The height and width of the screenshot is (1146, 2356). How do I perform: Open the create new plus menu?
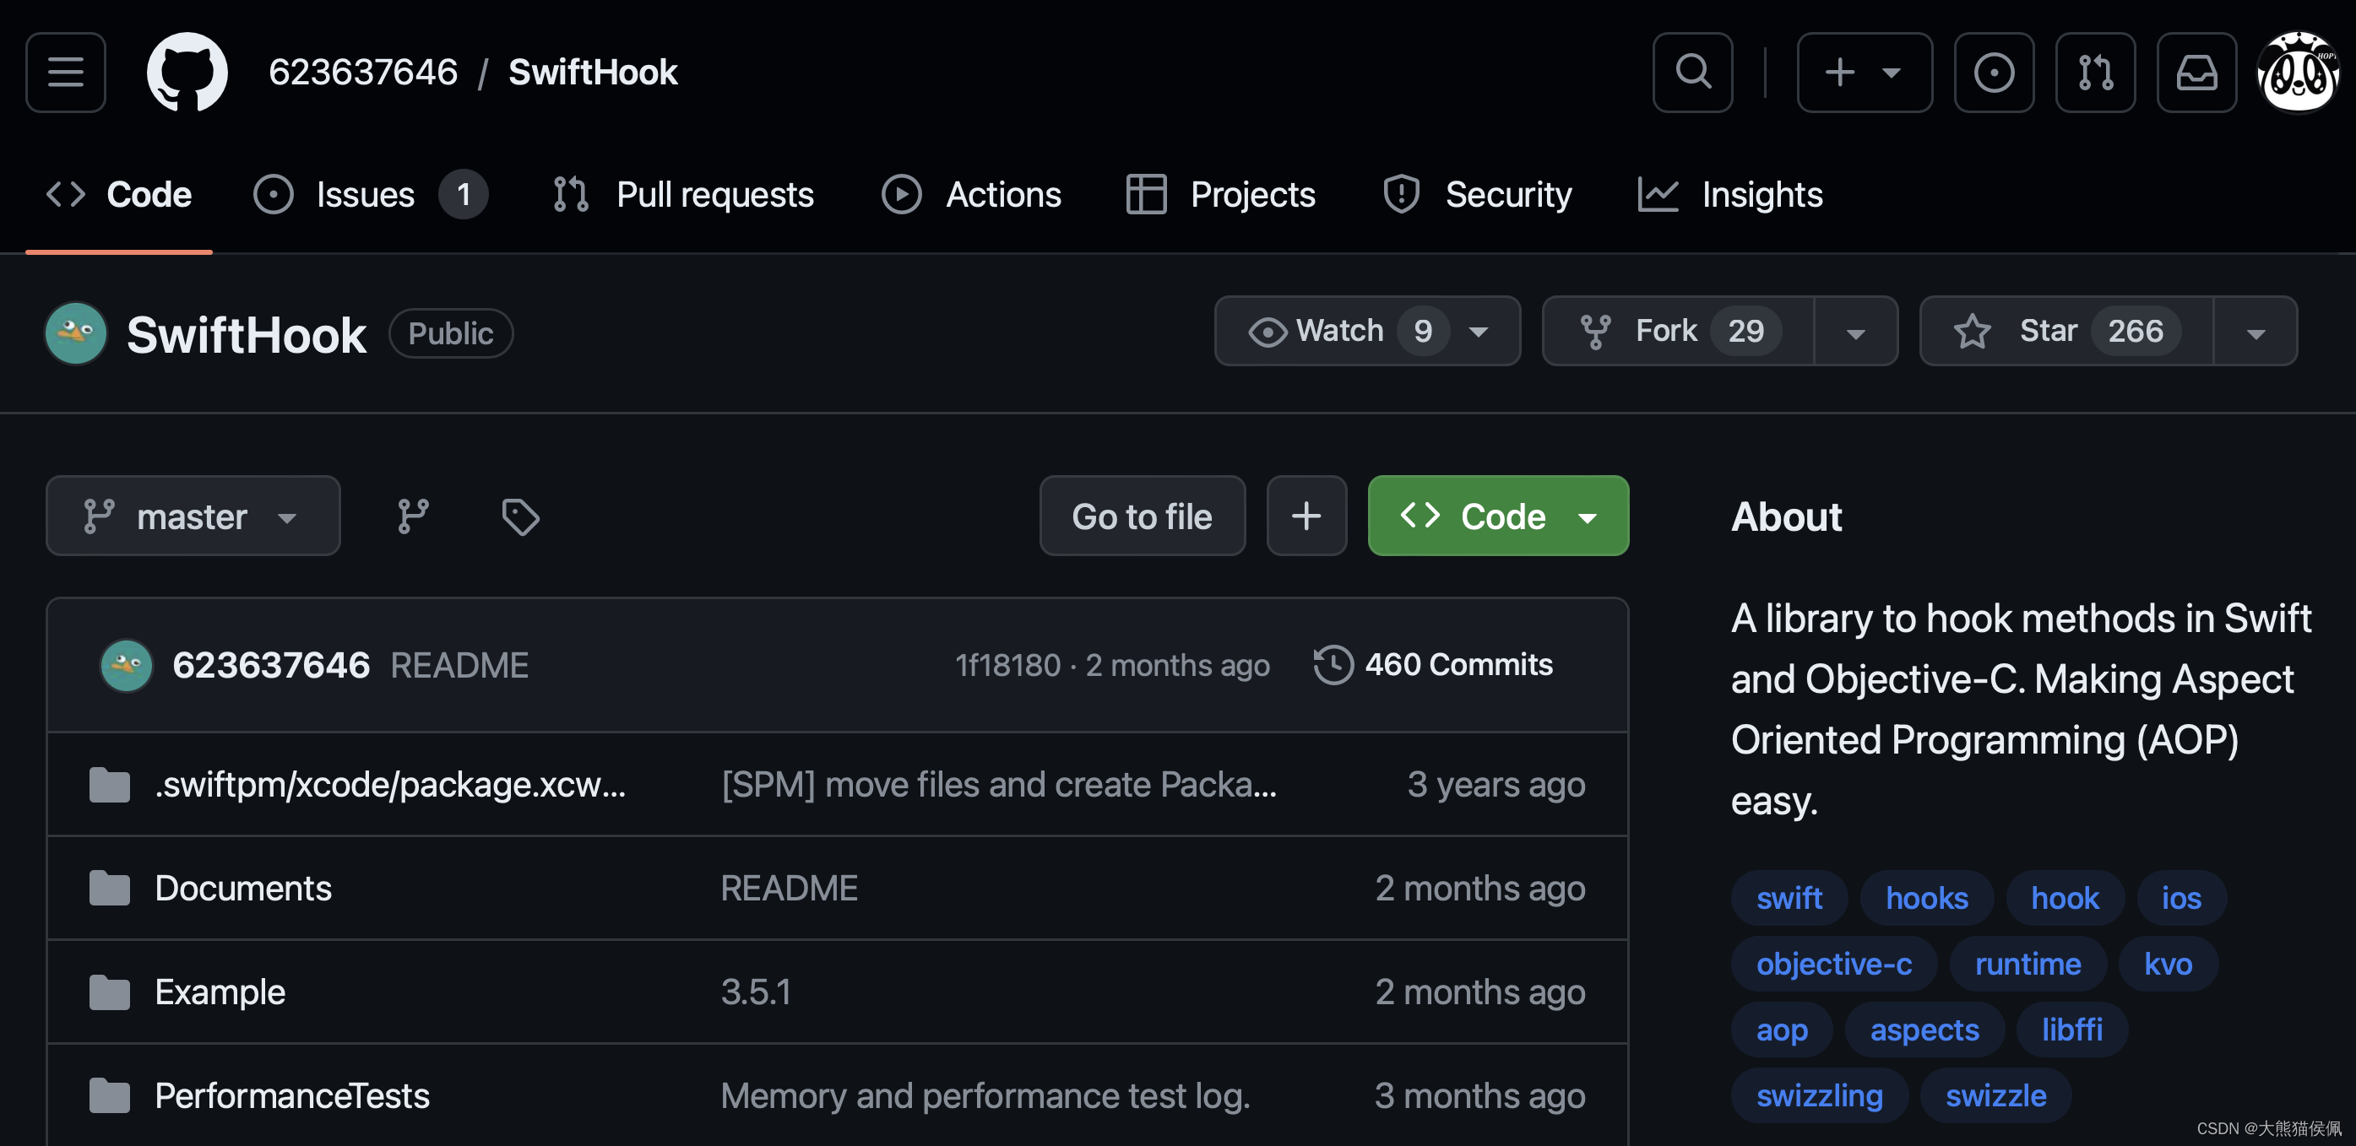tap(1864, 73)
